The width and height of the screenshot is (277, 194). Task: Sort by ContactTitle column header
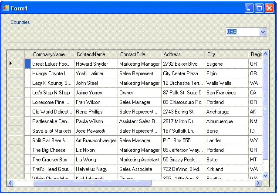pos(139,54)
